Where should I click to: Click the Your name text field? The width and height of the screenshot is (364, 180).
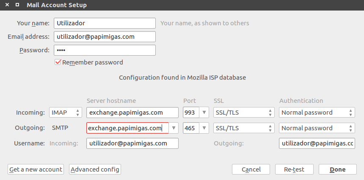[105, 23]
